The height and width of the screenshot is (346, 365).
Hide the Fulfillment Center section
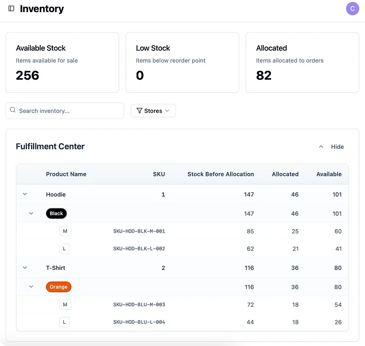(332, 147)
